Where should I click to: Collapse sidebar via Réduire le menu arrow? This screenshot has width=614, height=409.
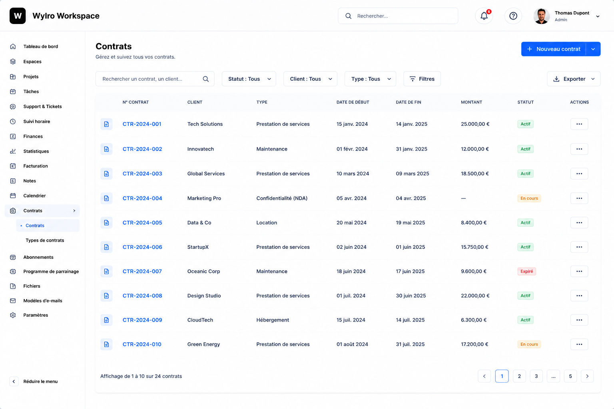point(14,381)
